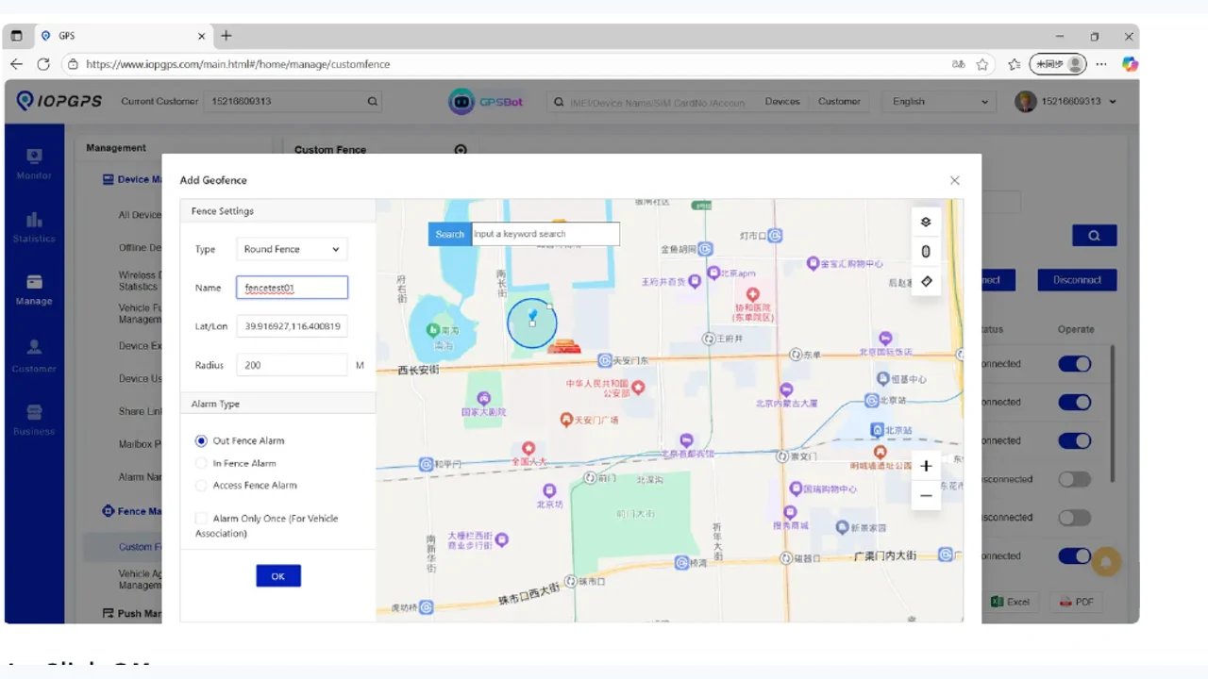
Task: Open the Share Link menu item
Action: pyautogui.click(x=140, y=411)
